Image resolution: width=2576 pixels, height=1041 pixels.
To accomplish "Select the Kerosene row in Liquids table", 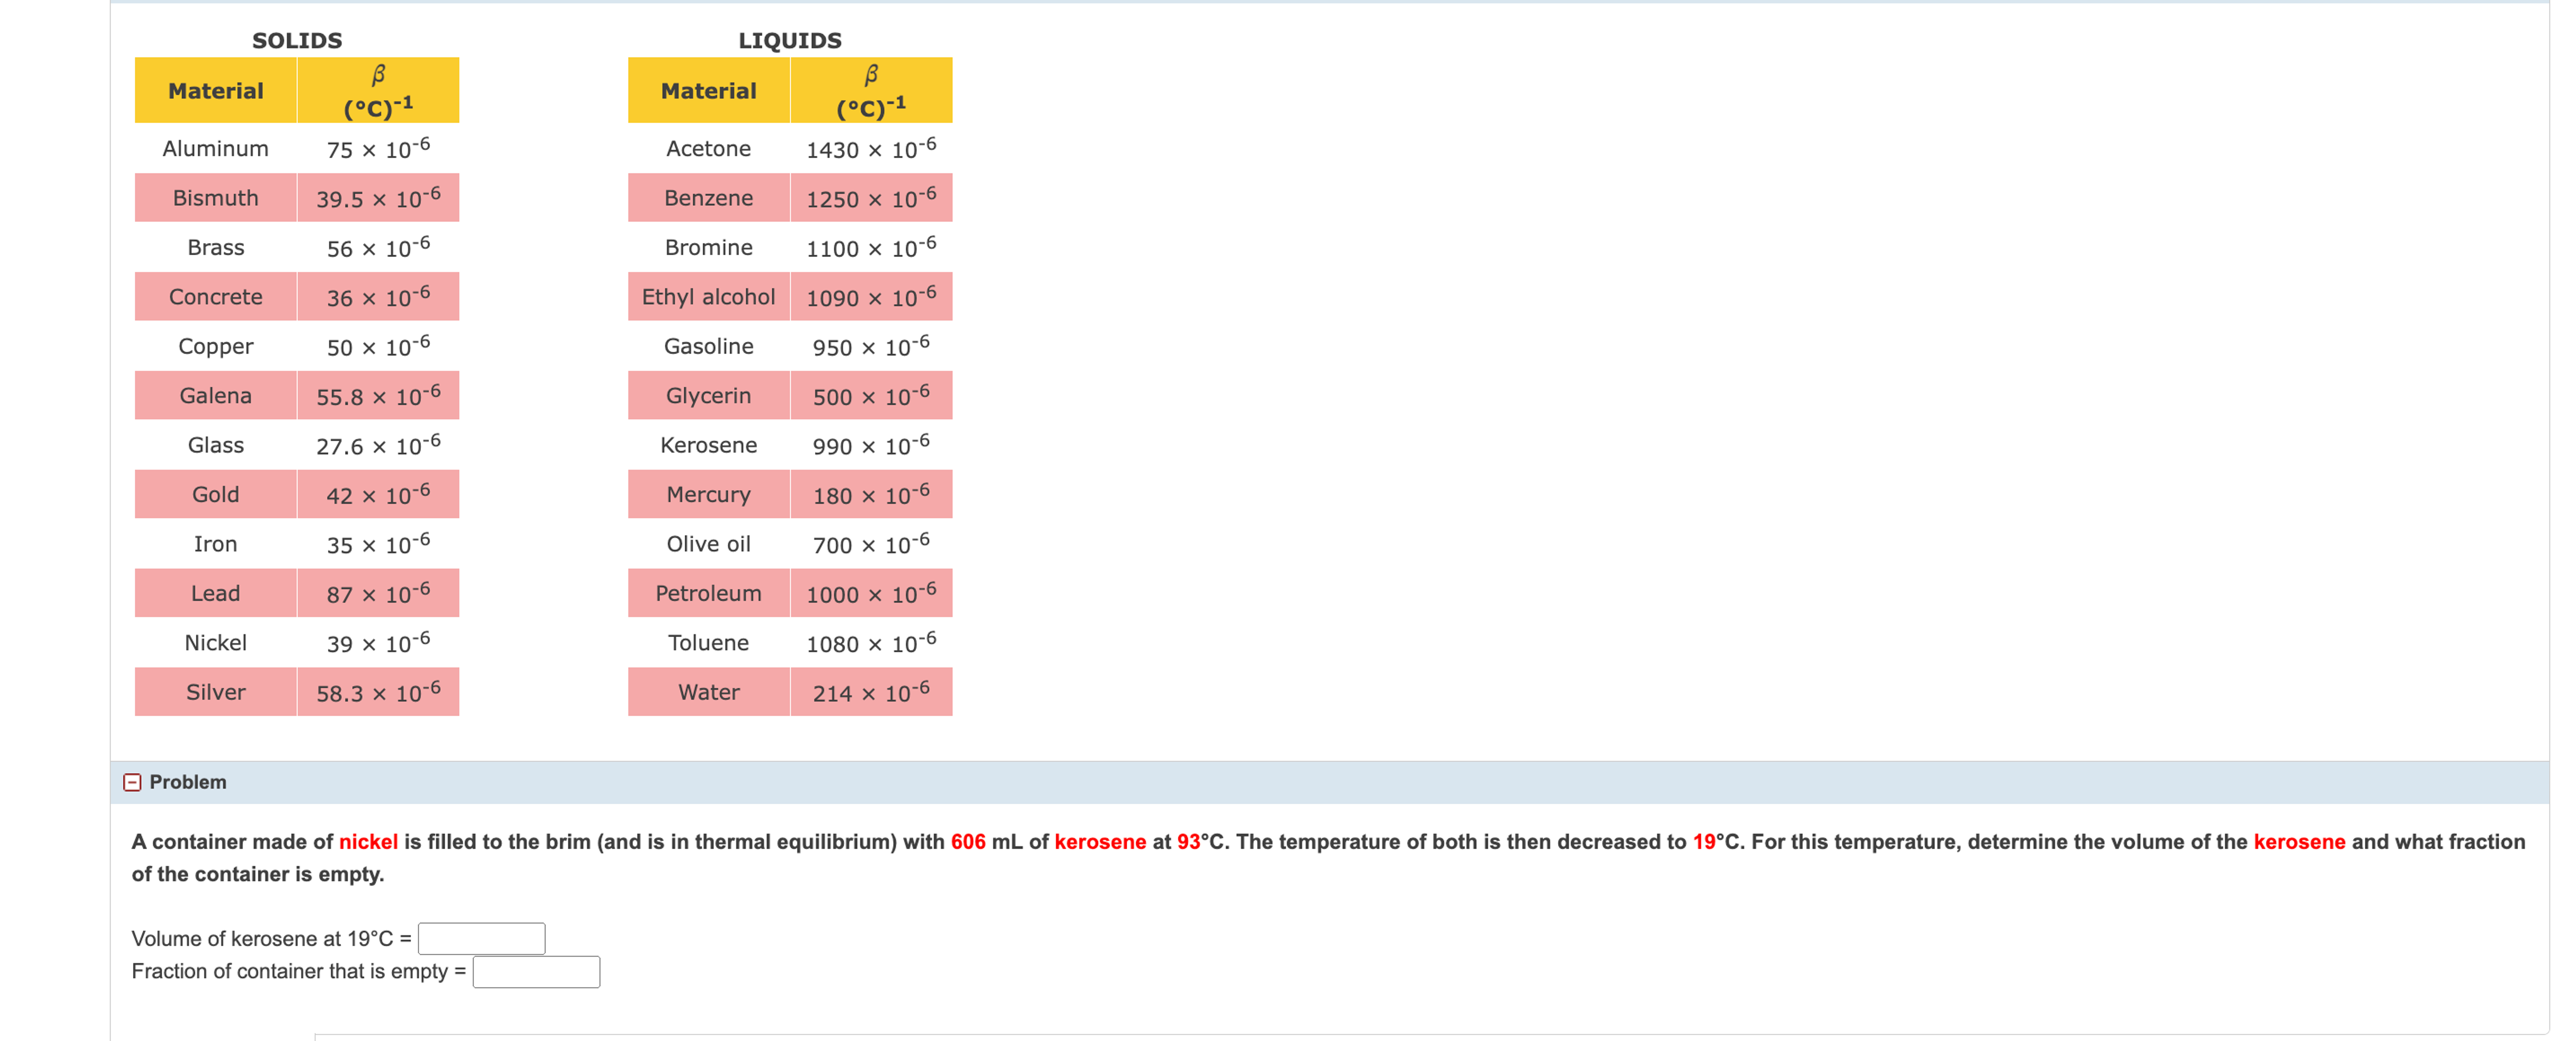I will [708, 445].
